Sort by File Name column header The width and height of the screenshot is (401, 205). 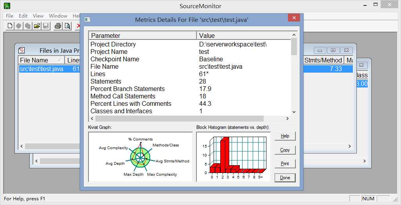click(x=41, y=60)
